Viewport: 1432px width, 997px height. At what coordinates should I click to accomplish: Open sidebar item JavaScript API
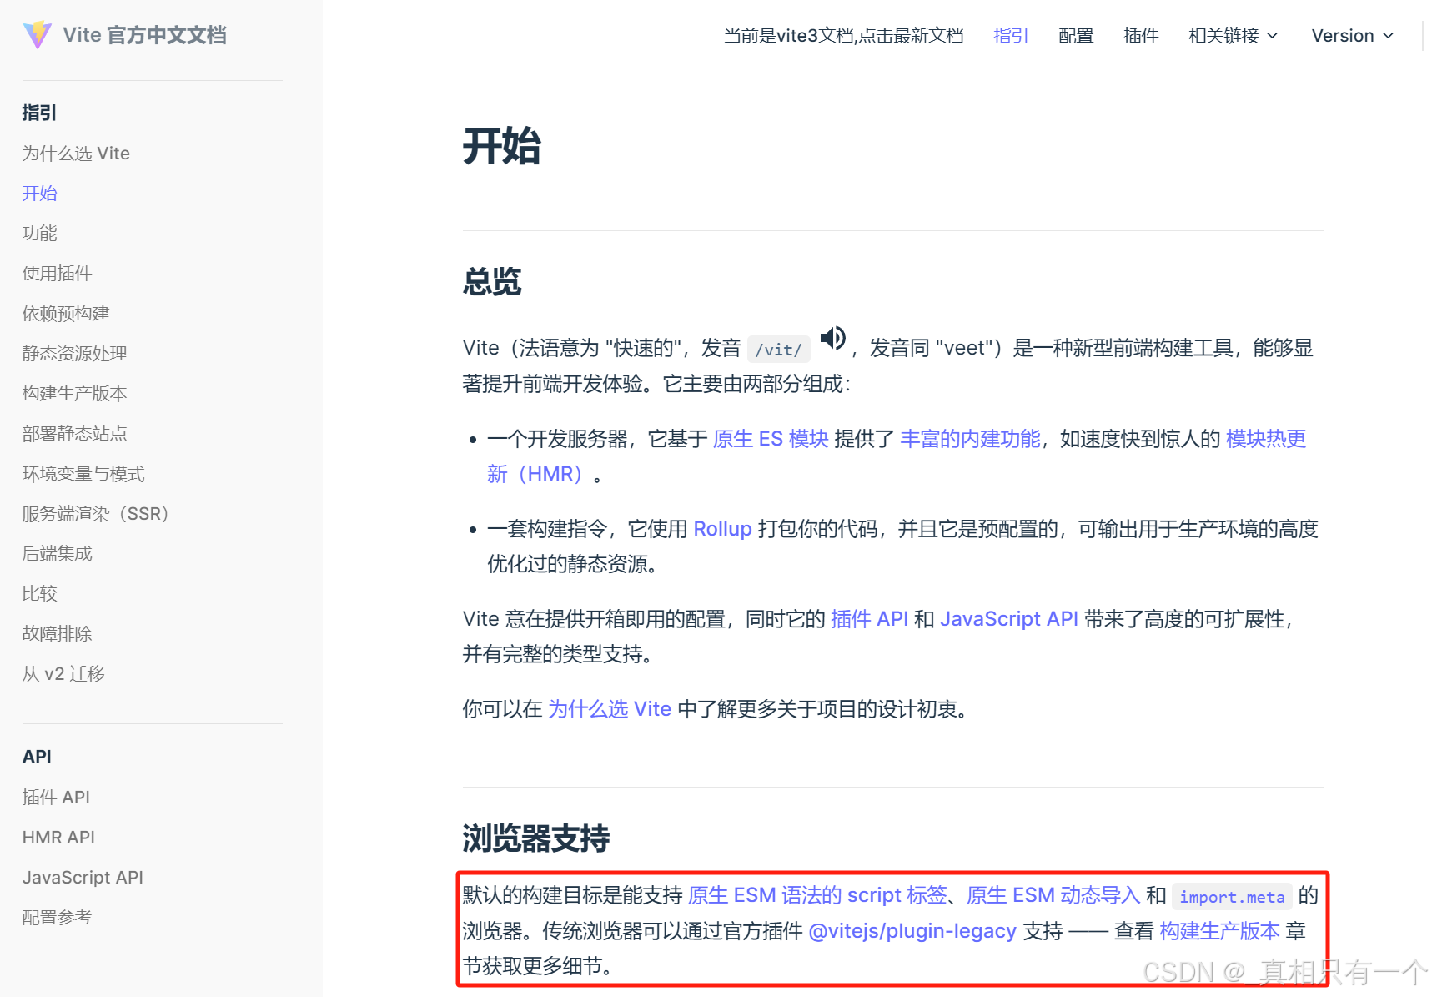pyautogui.click(x=83, y=878)
